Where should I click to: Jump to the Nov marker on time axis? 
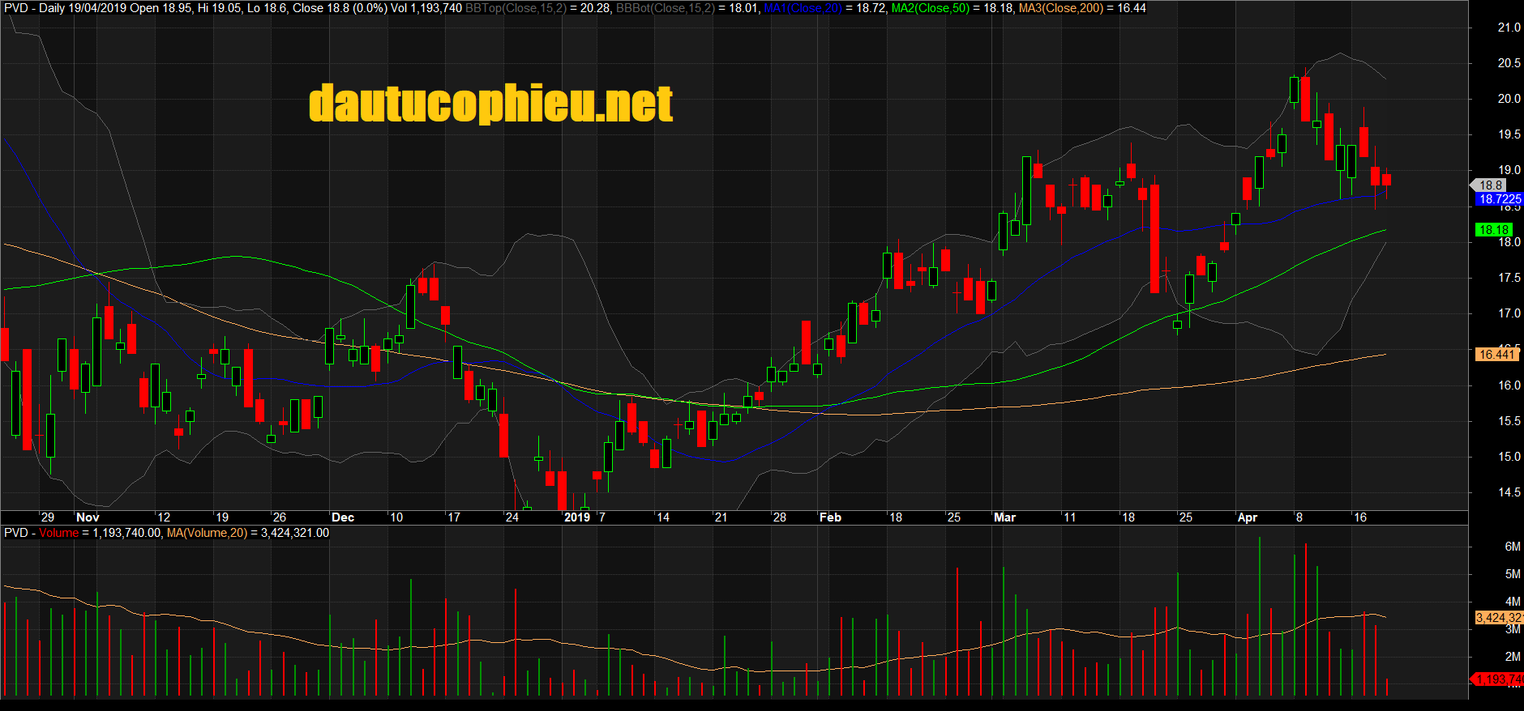[88, 517]
